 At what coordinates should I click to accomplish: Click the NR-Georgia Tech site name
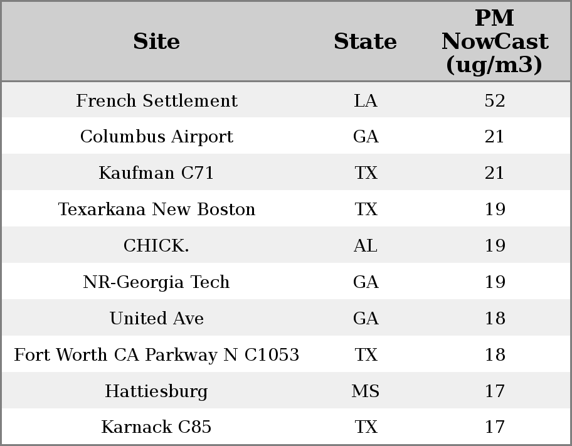[157, 282]
